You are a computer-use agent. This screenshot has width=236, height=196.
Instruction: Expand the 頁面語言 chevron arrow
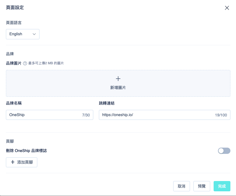[x=34, y=34]
